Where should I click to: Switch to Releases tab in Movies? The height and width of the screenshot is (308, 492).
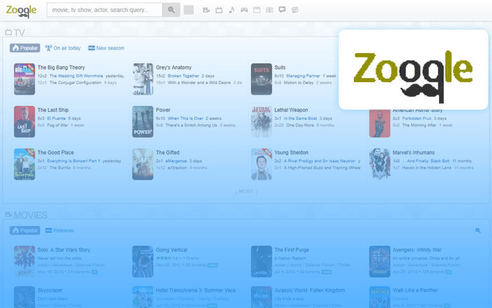[x=60, y=230]
